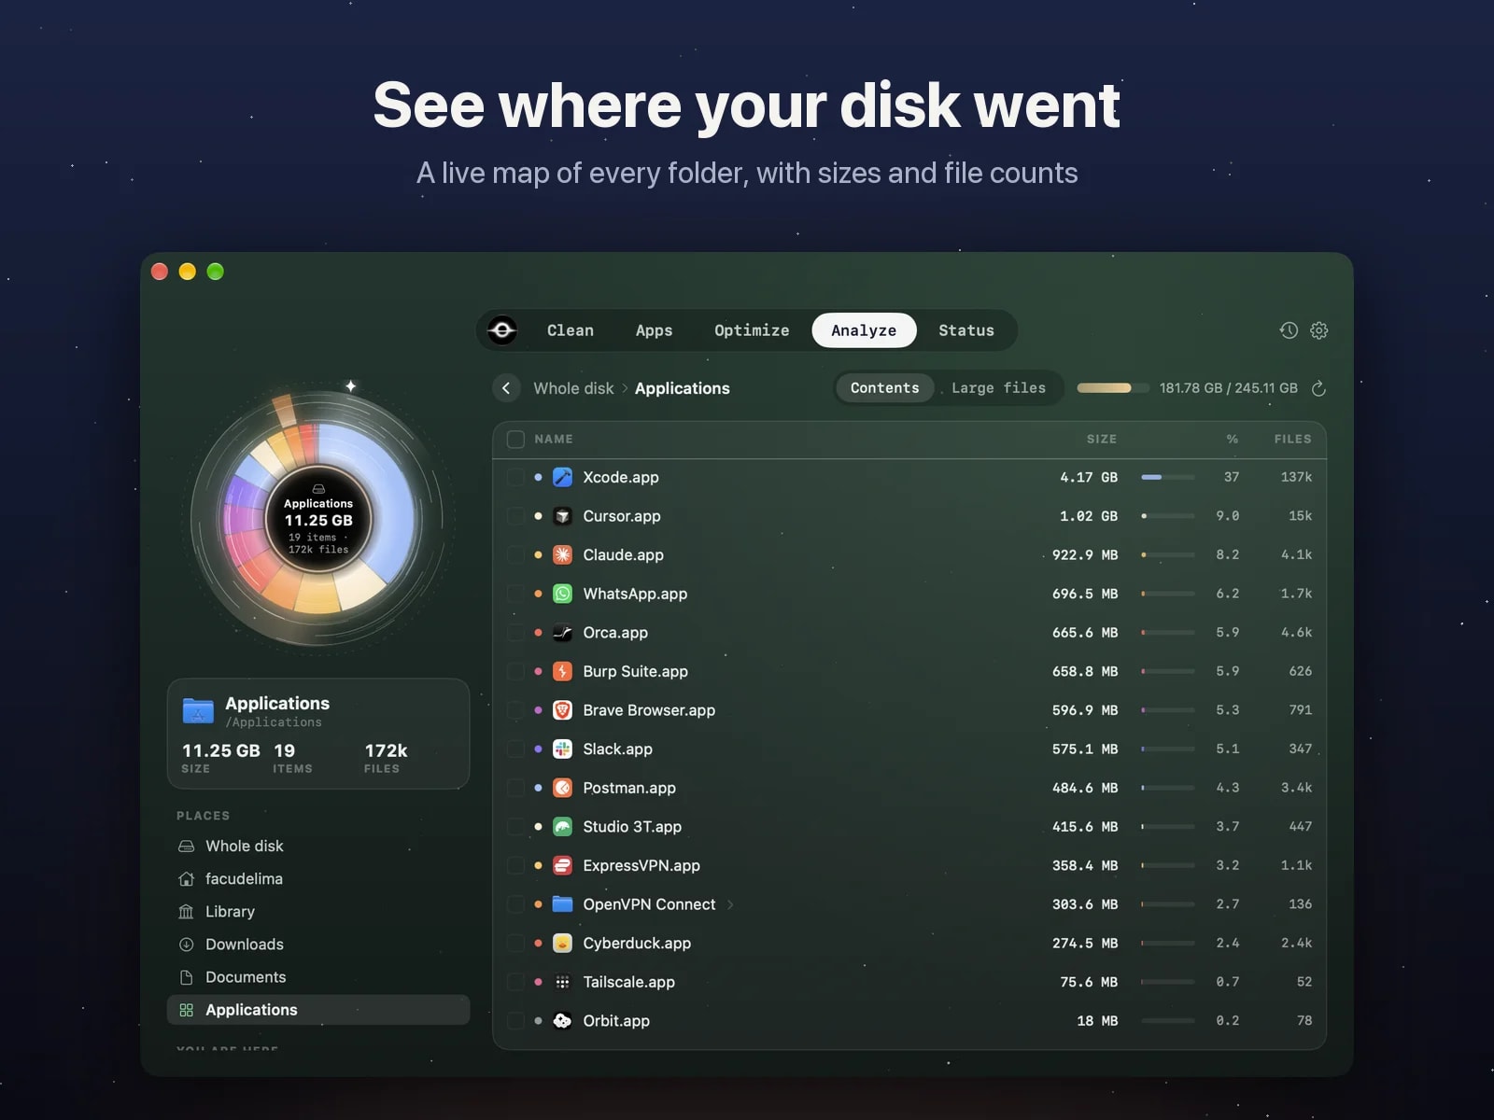Open Documents in Places sidebar
This screenshot has height=1120, width=1494.
click(x=318, y=977)
